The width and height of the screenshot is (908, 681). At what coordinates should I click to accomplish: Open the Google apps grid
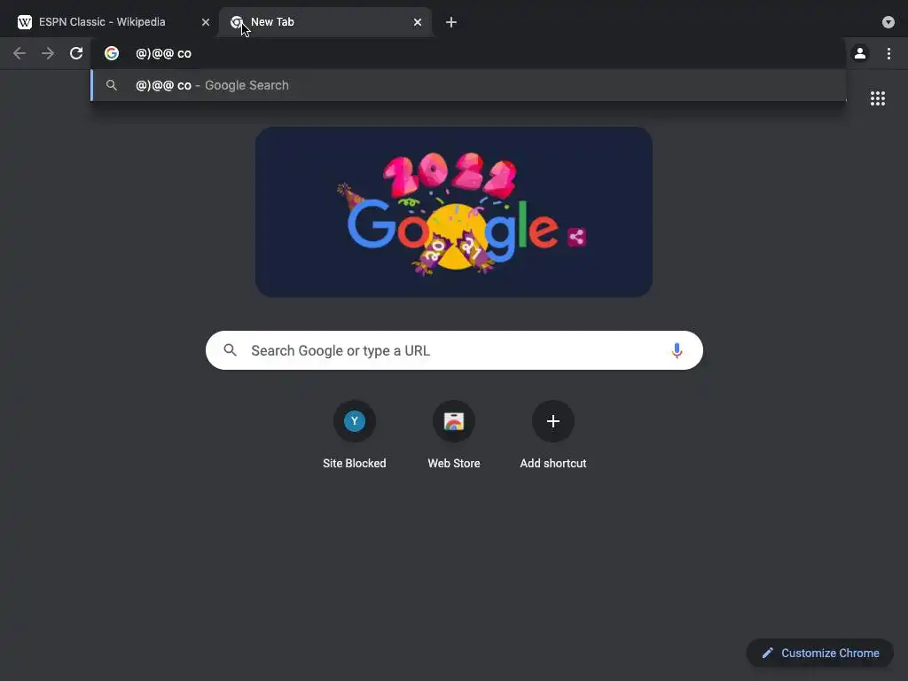click(x=877, y=98)
